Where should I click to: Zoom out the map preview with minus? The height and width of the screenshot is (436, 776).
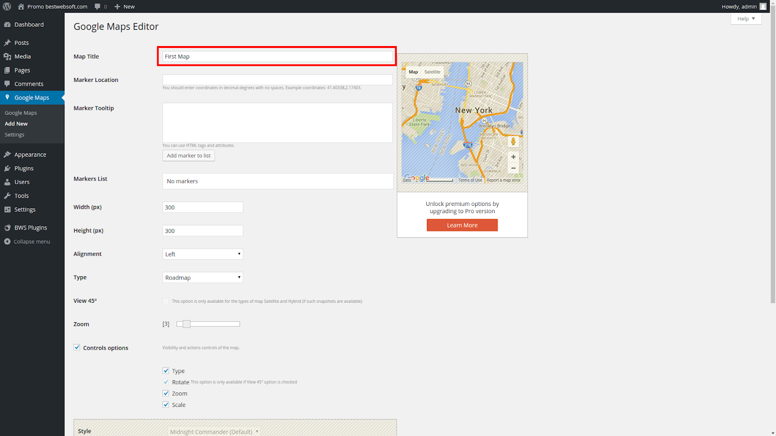tap(513, 168)
